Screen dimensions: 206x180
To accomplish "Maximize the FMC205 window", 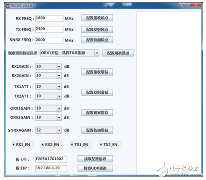I will [188, 5].
